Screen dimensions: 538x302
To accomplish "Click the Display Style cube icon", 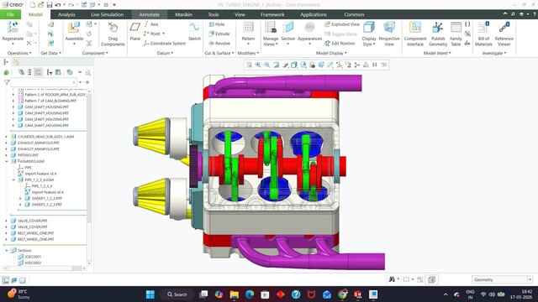I will click(369, 28).
